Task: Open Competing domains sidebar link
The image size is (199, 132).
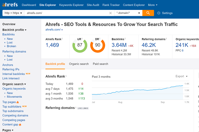Action: pos(15,115)
